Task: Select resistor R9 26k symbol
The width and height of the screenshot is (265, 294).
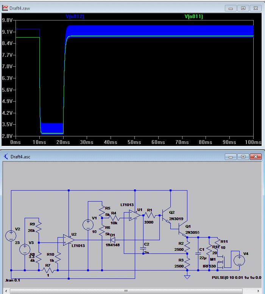Action: point(39,227)
